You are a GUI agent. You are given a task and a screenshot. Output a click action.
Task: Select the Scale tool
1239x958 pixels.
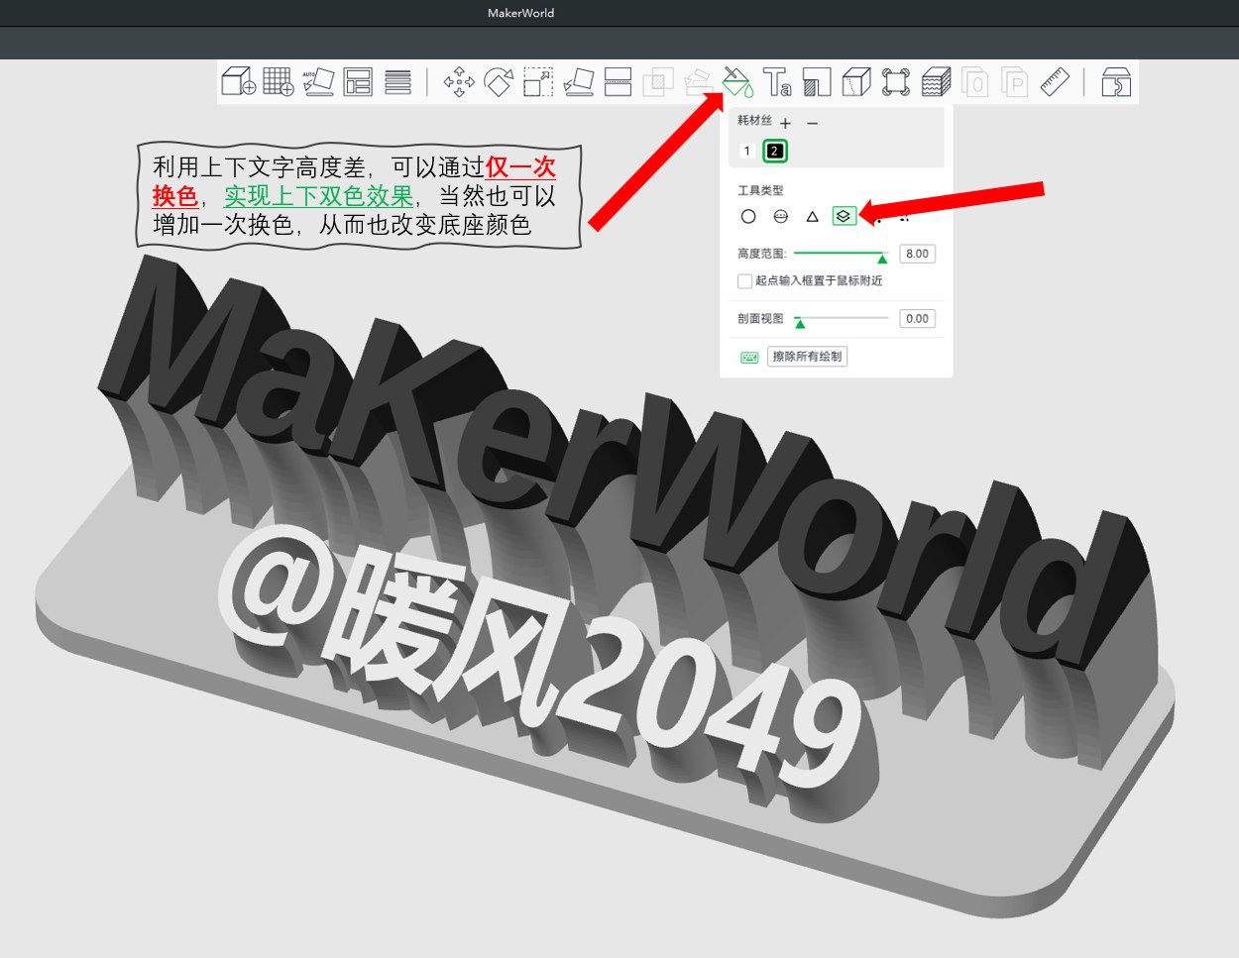(x=538, y=81)
